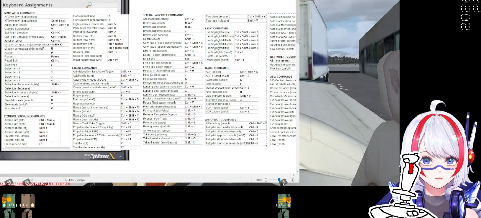Click the VIEW COMMANDS heading

click(x=281, y=77)
